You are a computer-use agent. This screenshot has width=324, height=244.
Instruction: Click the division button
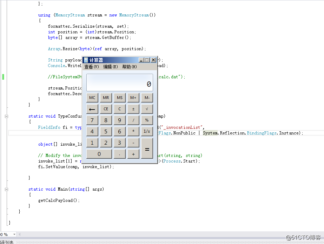point(133,120)
